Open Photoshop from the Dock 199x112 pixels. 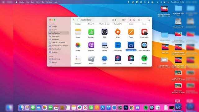point(126,108)
